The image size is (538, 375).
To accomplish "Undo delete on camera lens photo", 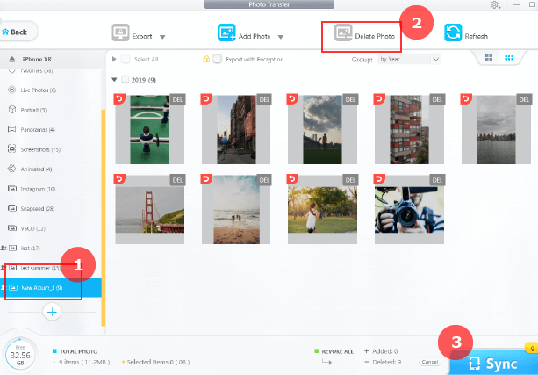I will point(379,179).
